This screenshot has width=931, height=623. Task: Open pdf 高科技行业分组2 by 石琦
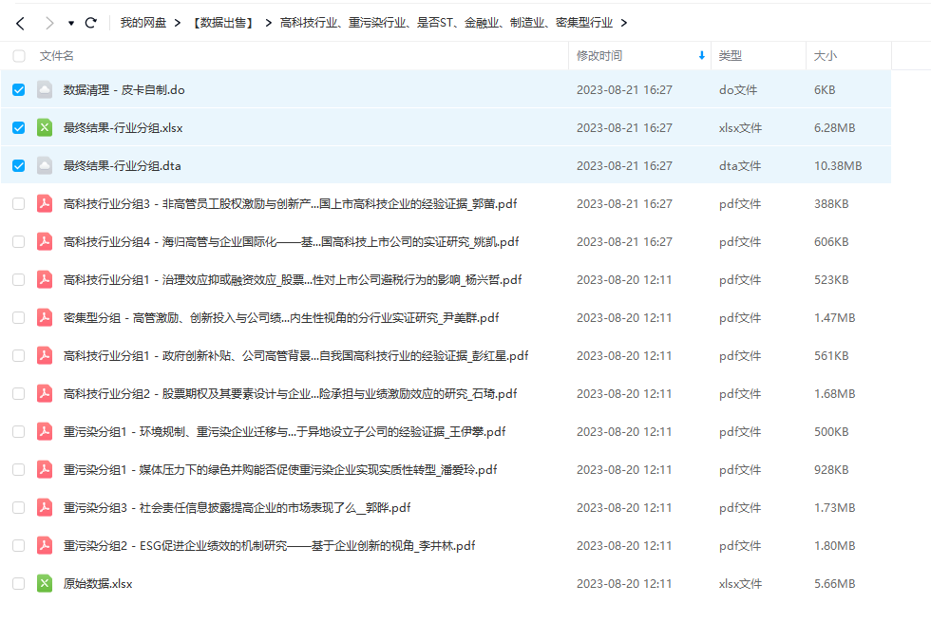pyautogui.click(x=291, y=393)
